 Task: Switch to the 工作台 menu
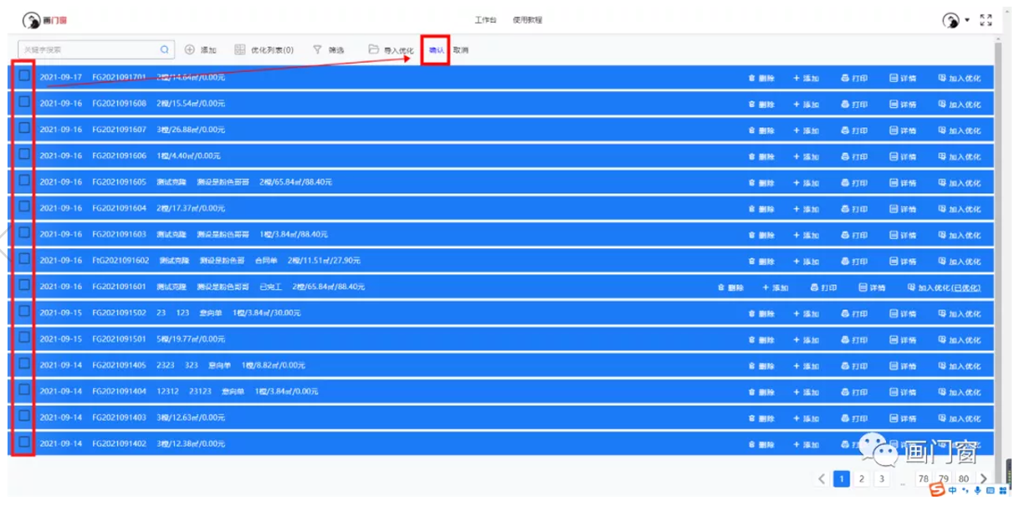[485, 20]
